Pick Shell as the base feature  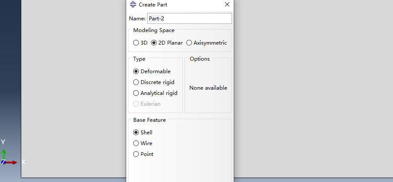[x=143, y=133]
